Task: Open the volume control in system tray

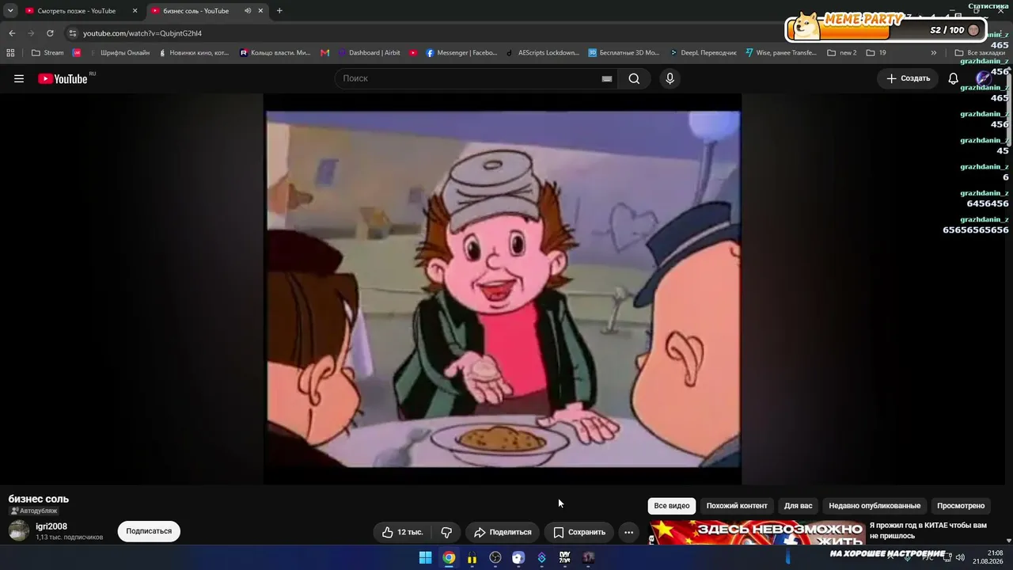Action: [960, 557]
